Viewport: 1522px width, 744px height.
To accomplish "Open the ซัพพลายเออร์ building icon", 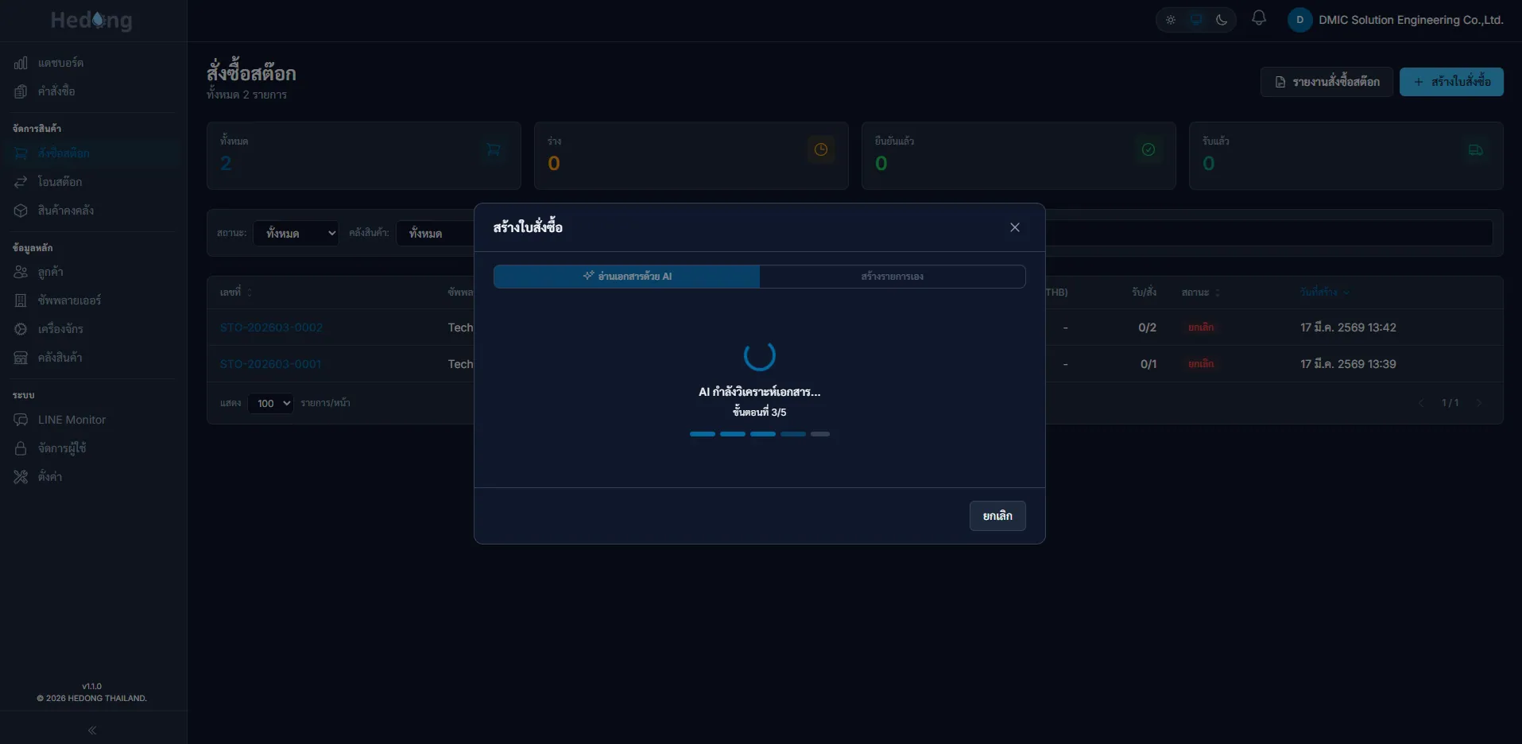I will [x=21, y=300].
